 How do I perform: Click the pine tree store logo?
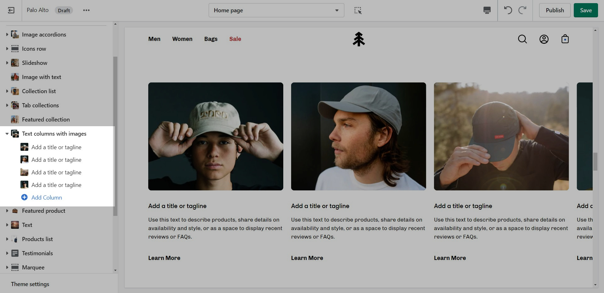[x=358, y=39]
